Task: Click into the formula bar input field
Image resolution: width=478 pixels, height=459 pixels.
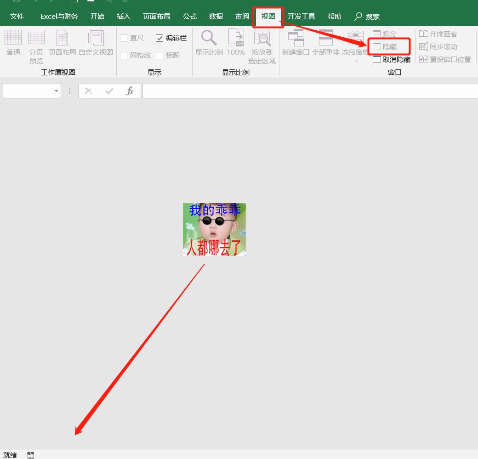Action: pyautogui.click(x=308, y=91)
